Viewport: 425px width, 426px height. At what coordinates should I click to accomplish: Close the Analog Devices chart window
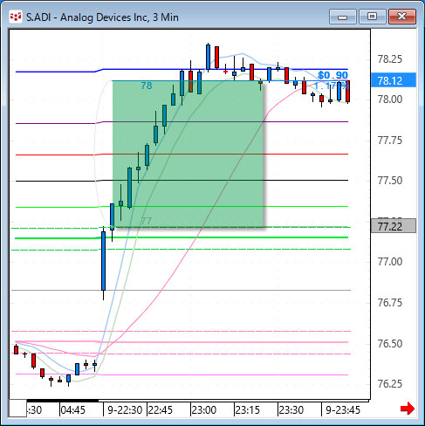402,17
